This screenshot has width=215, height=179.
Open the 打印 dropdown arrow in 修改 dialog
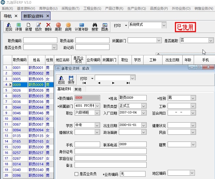[x=92, y=79]
